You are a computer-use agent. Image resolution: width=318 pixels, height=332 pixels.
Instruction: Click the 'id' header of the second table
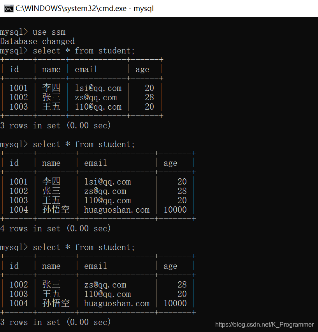(14, 163)
